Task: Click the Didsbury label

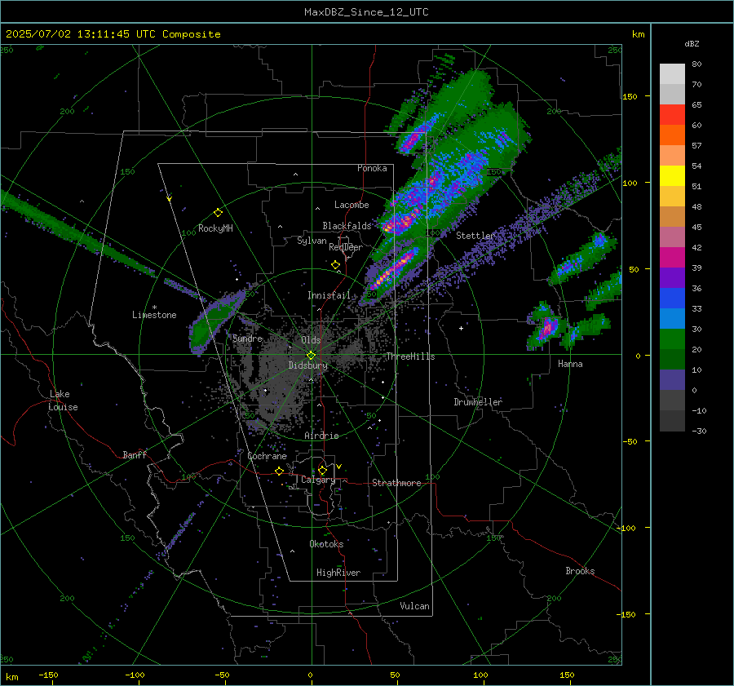Action: point(308,365)
